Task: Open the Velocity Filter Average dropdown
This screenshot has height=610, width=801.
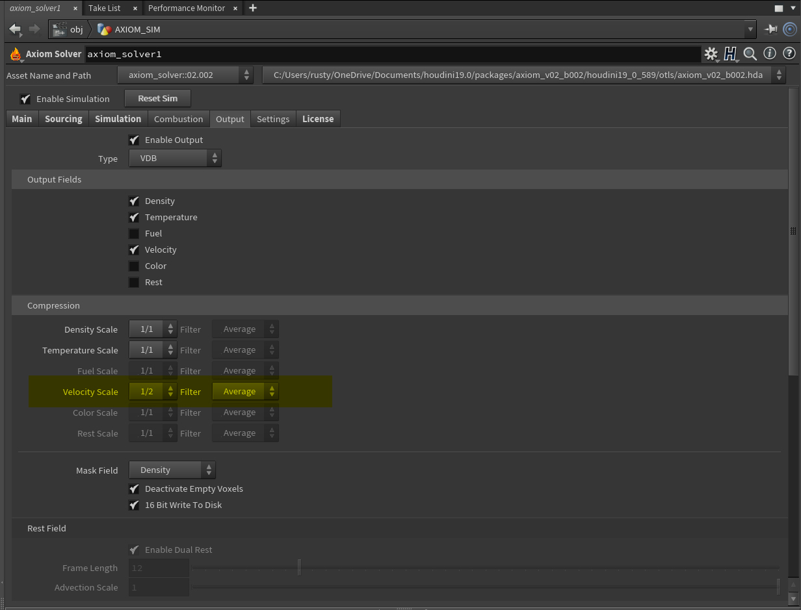Action: [x=245, y=392]
